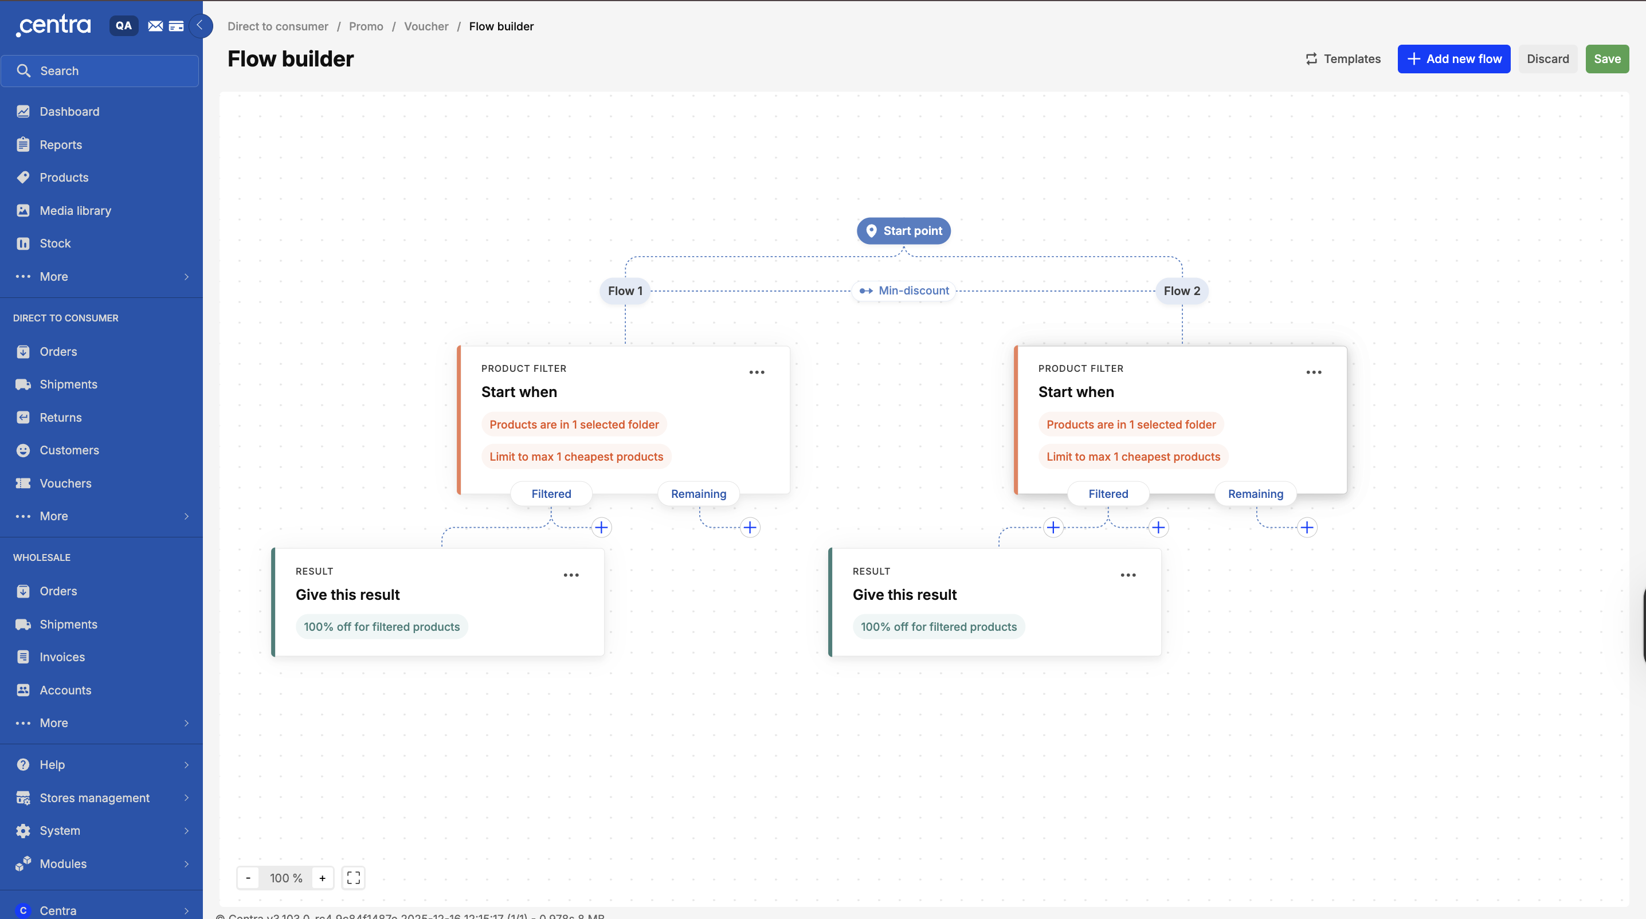The width and height of the screenshot is (1646, 919).
Task: Collapse the sidebar with the arrow button
Action: pos(200,26)
